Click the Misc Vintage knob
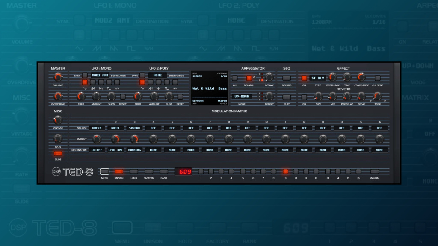Viewport: 438px width, 246px height. point(58,120)
